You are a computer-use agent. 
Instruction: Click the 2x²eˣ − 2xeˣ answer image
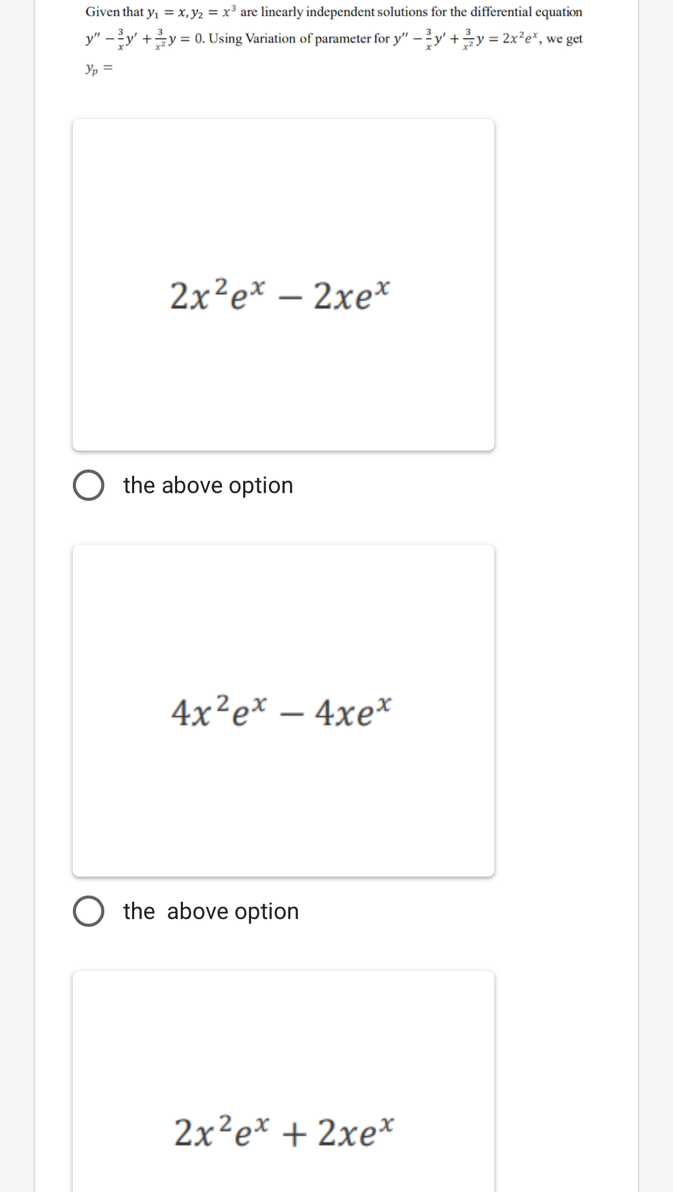pos(281,296)
